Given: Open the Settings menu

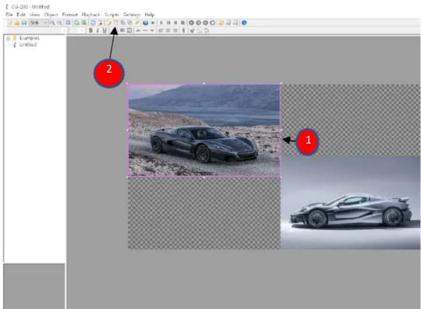Looking at the screenshot, I should (x=132, y=14).
